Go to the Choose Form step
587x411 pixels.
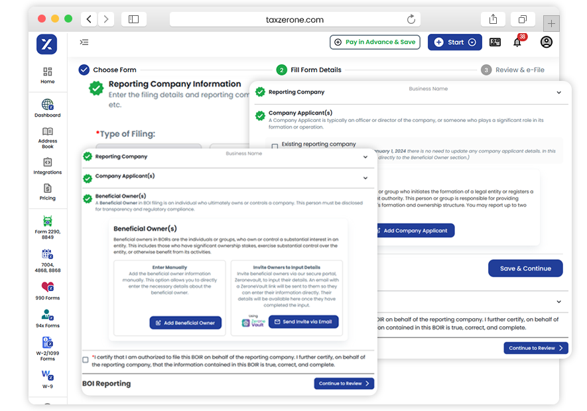click(x=107, y=70)
